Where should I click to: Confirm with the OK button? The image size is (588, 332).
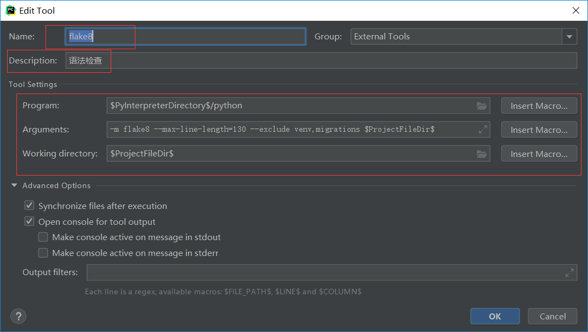pos(495,316)
